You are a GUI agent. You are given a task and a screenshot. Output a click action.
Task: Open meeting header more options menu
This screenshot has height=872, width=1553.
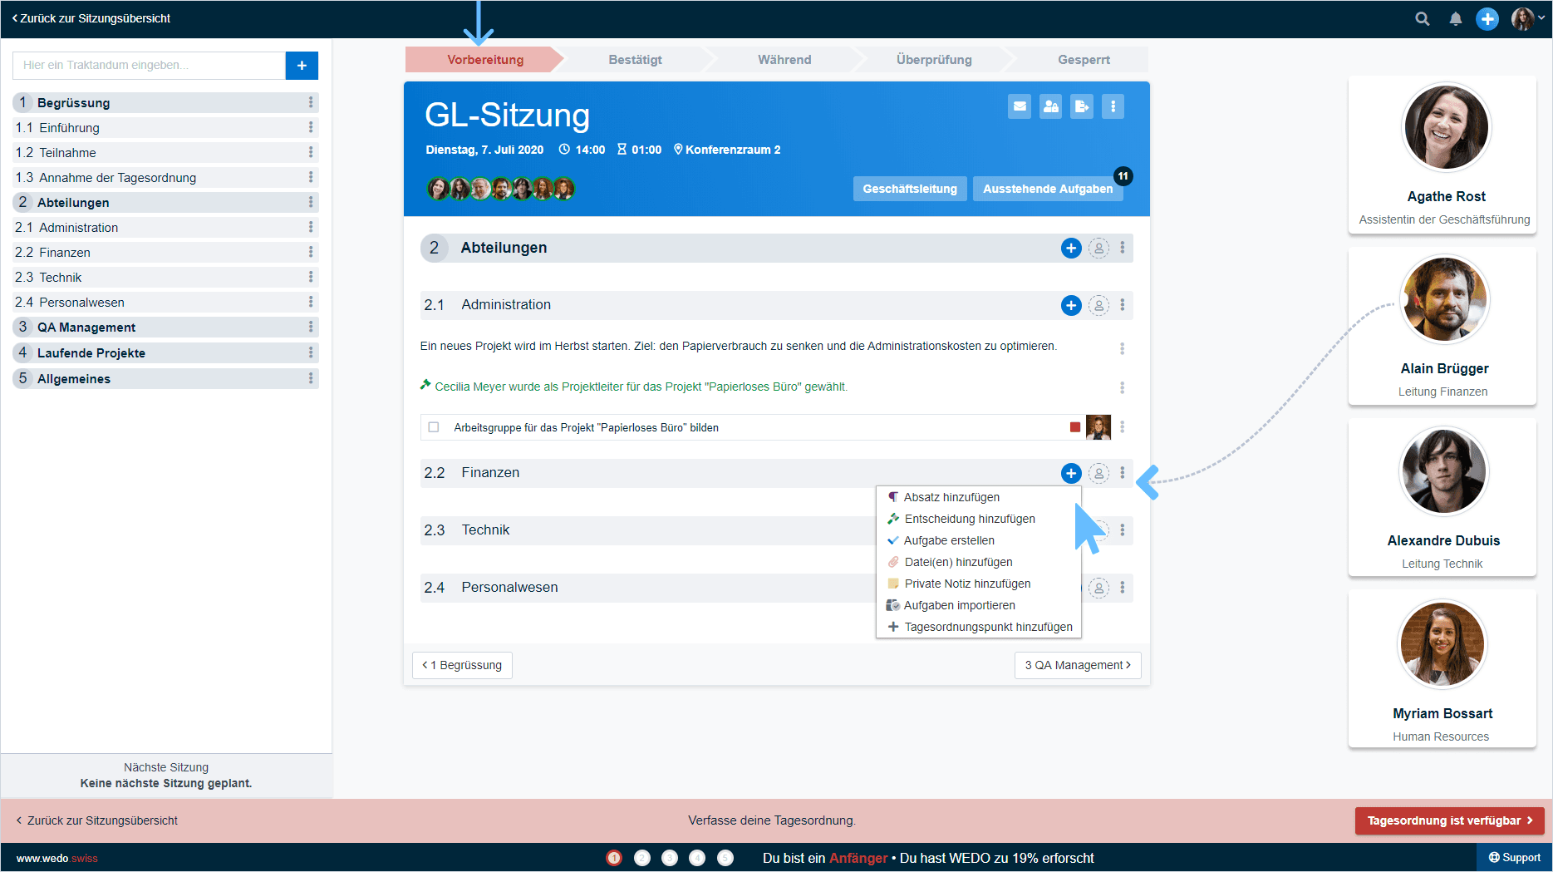[x=1113, y=106]
